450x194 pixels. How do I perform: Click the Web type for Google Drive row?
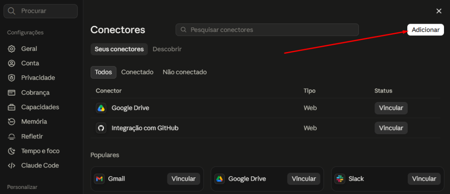pos(310,108)
